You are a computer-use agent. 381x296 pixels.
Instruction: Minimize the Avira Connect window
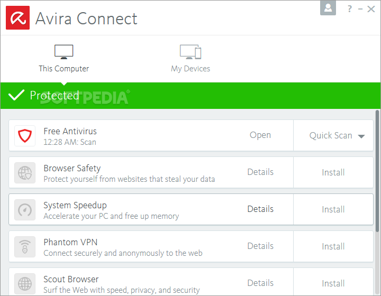(360, 9)
